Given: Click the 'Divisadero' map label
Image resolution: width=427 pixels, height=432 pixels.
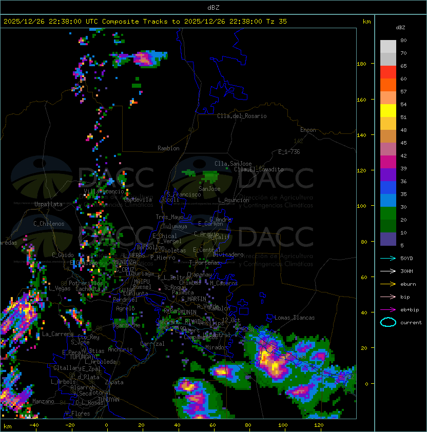Looking at the screenshot, I should tap(228, 254).
